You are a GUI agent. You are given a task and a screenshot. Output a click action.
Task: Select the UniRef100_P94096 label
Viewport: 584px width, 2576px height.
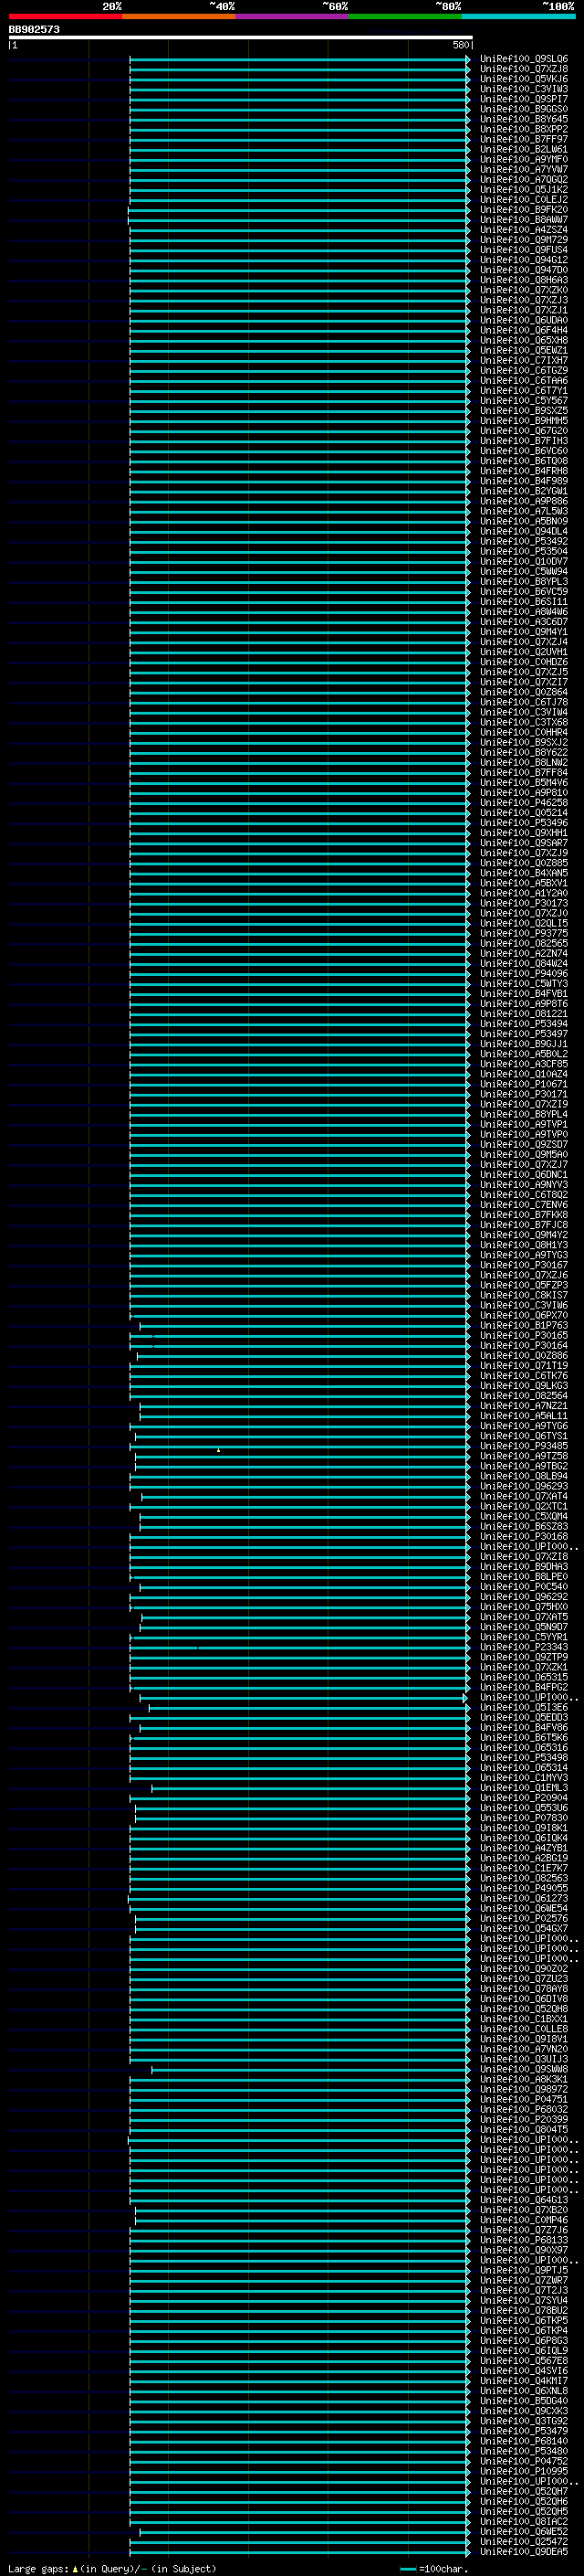pyautogui.click(x=524, y=973)
